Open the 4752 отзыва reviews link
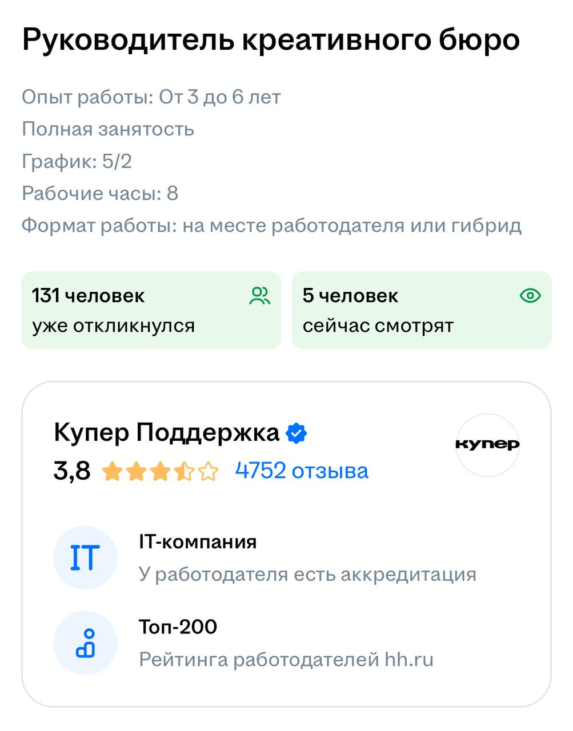The width and height of the screenshot is (573, 731). pyautogui.click(x=302, y=471)
